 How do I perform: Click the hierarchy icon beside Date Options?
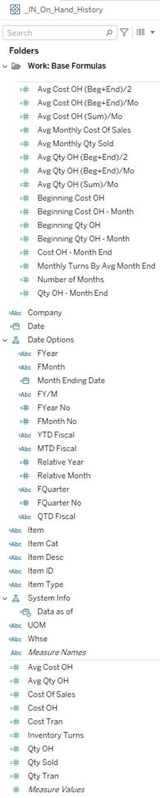16,340
